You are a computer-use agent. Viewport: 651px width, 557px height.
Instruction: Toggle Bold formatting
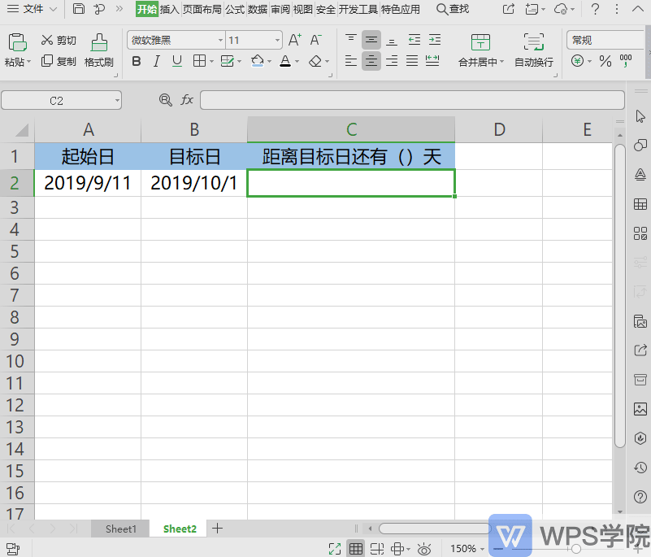point(137,62)
